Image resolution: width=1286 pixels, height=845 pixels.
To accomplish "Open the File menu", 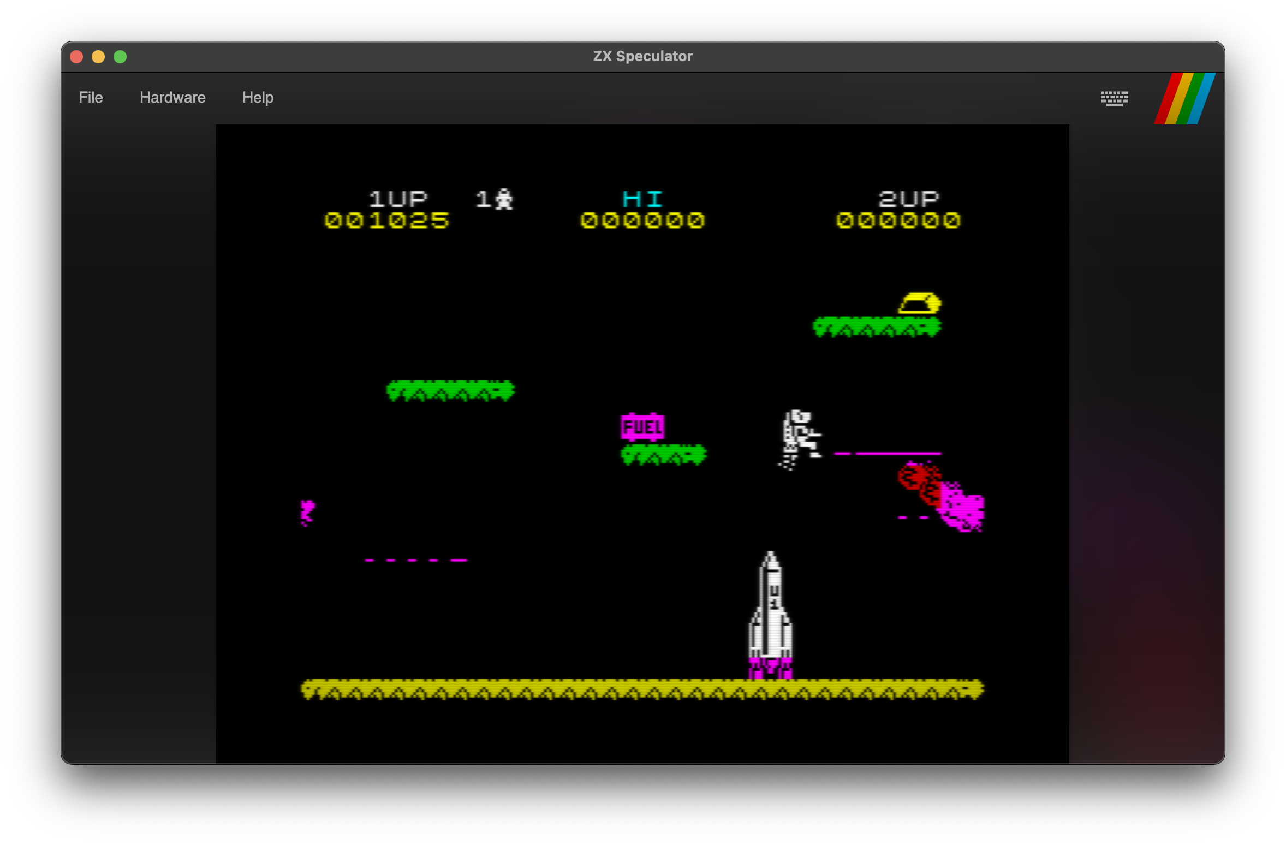I will coord(91,98).
